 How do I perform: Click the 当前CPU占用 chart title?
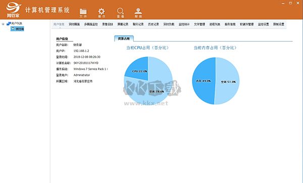(147, 48)
